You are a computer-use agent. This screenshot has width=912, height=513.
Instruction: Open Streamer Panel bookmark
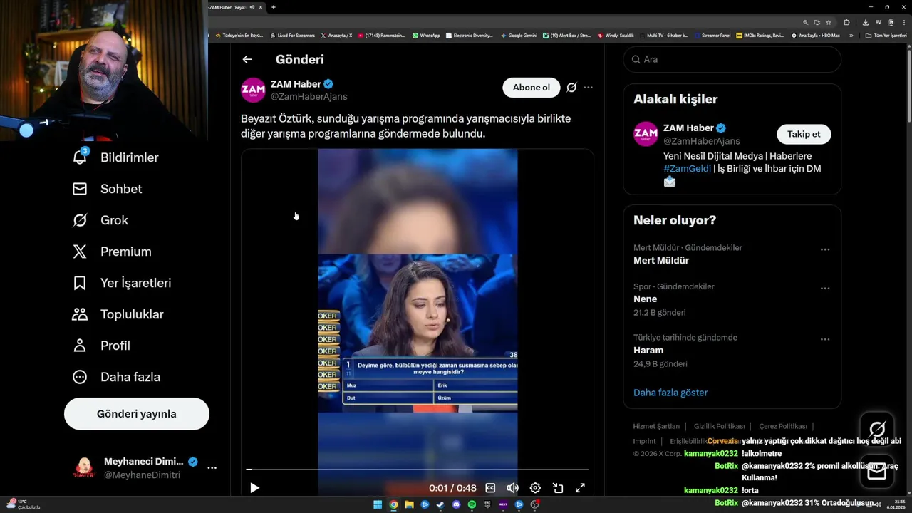click(712, 35)
